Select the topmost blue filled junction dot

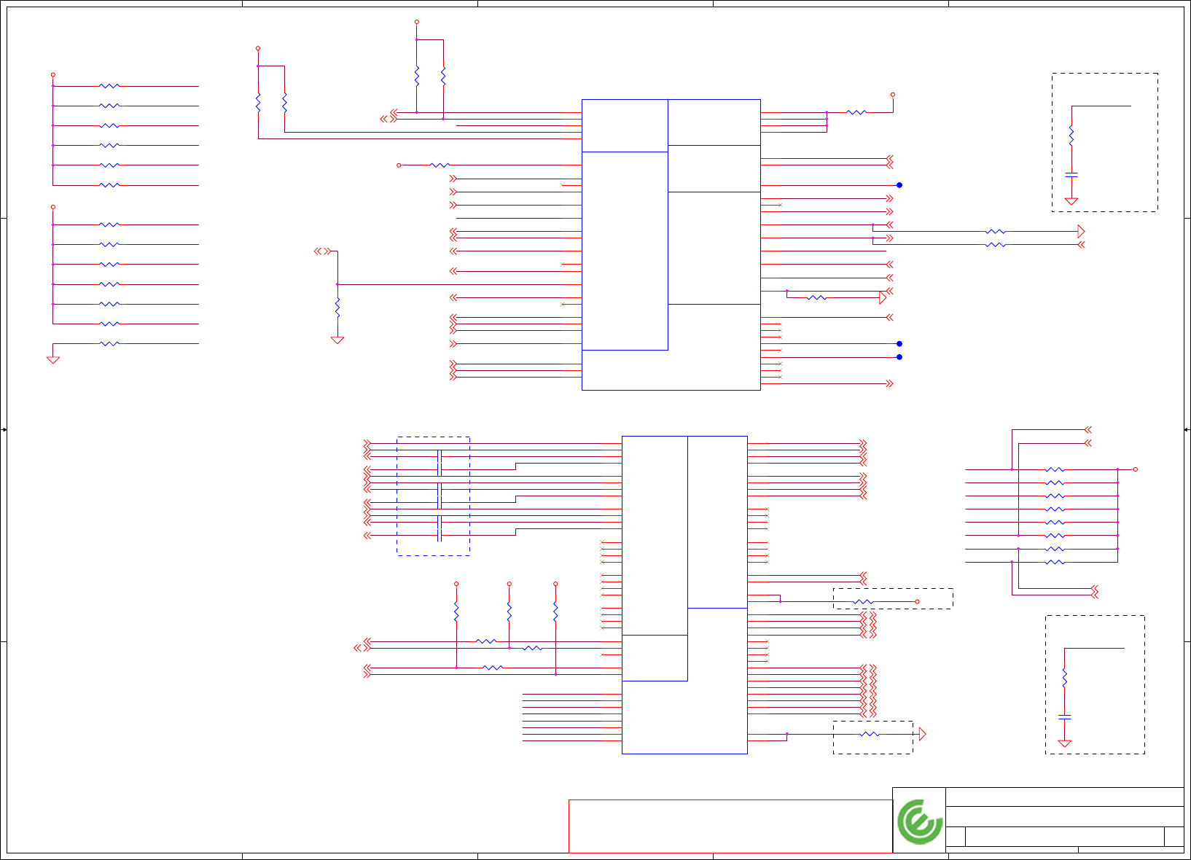click(899, 185)
